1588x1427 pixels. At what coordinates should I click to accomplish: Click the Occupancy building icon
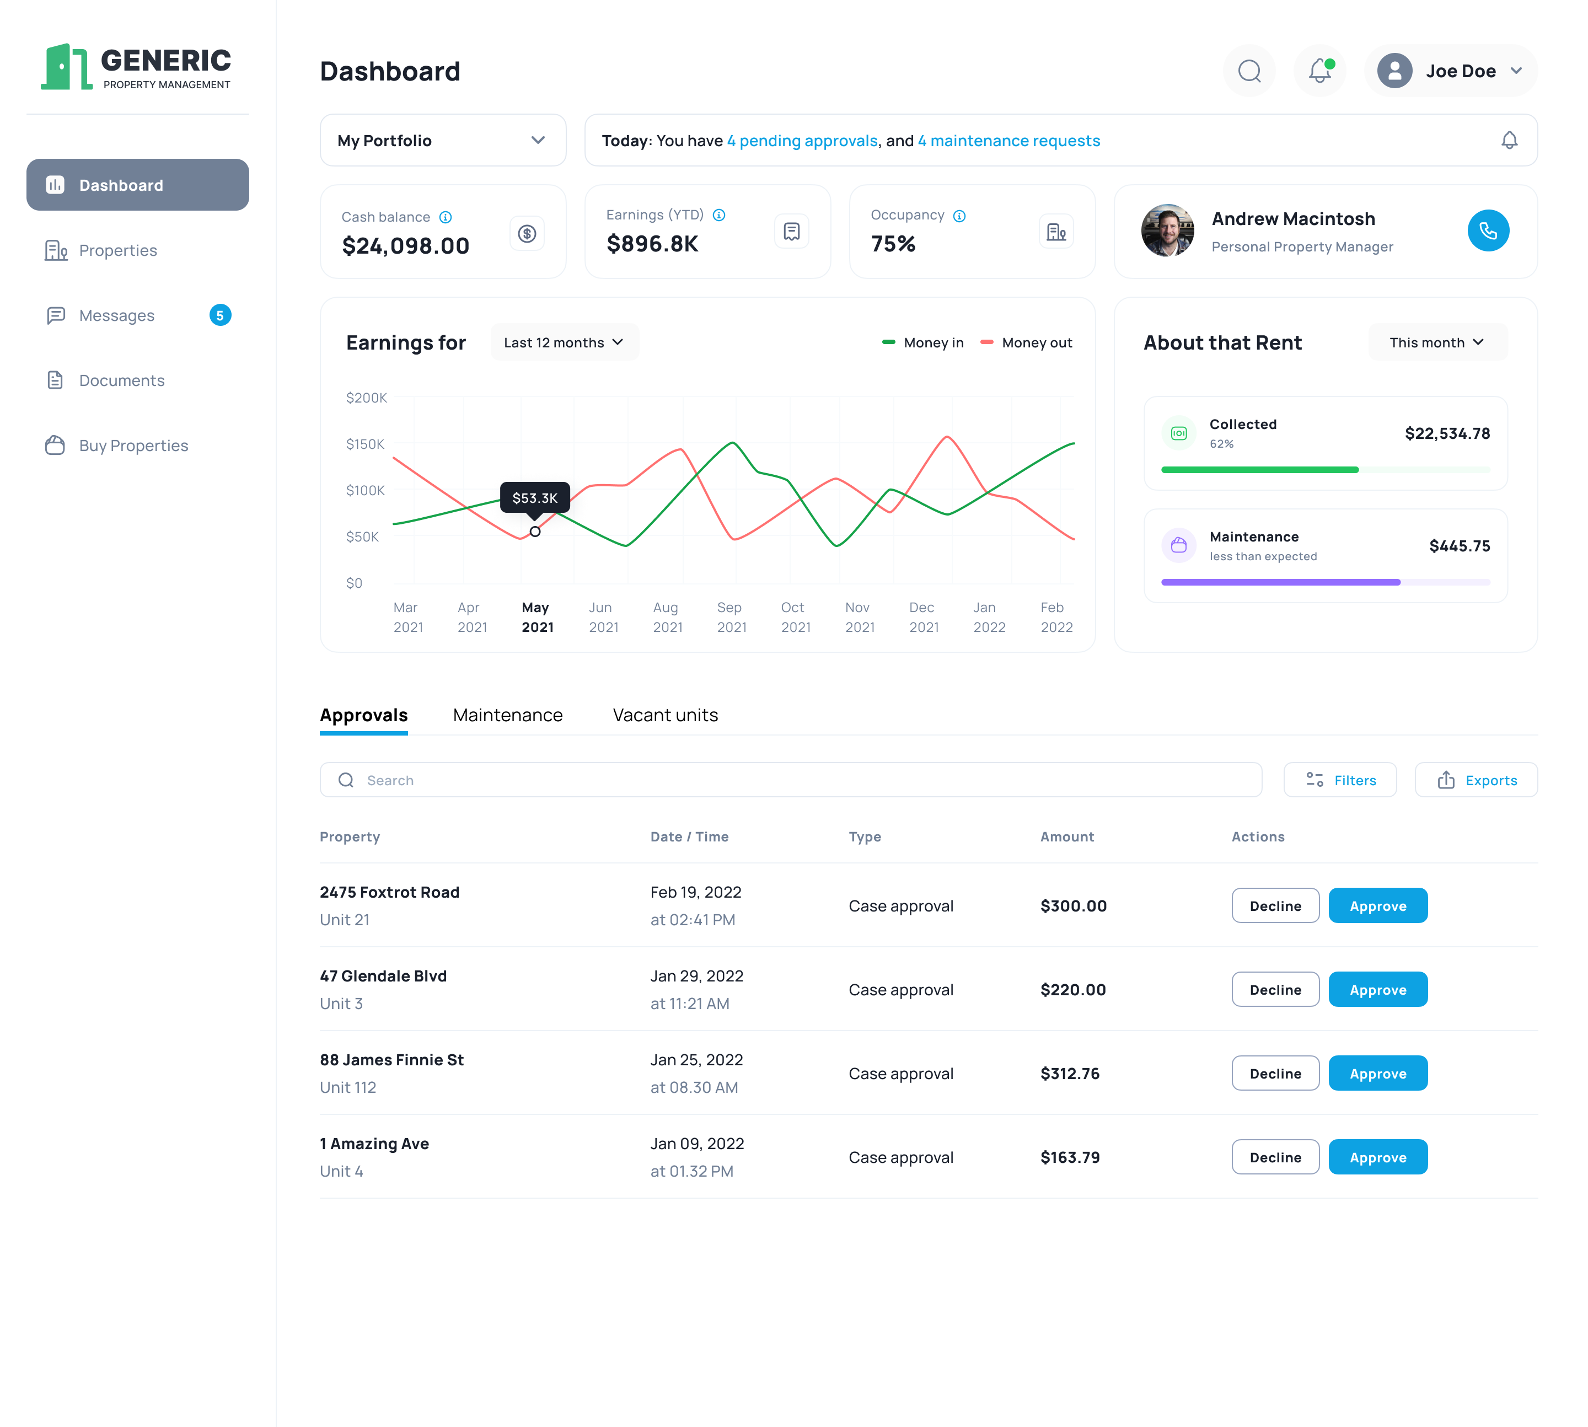pos(1055,232)
